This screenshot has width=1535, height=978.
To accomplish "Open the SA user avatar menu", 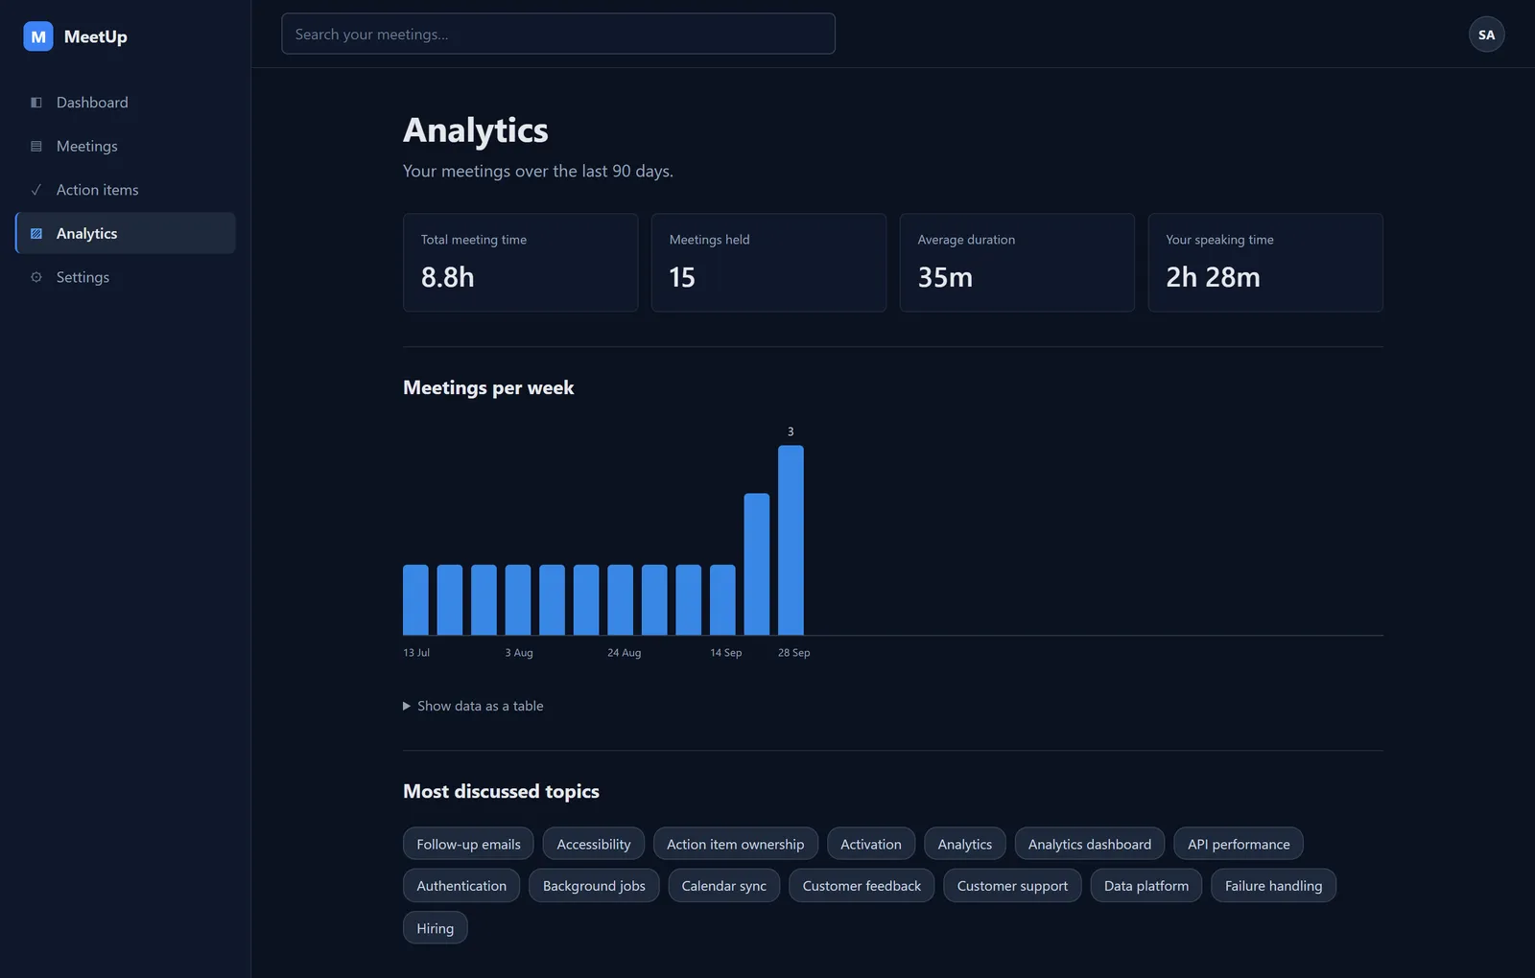I will coord(1486,35).
